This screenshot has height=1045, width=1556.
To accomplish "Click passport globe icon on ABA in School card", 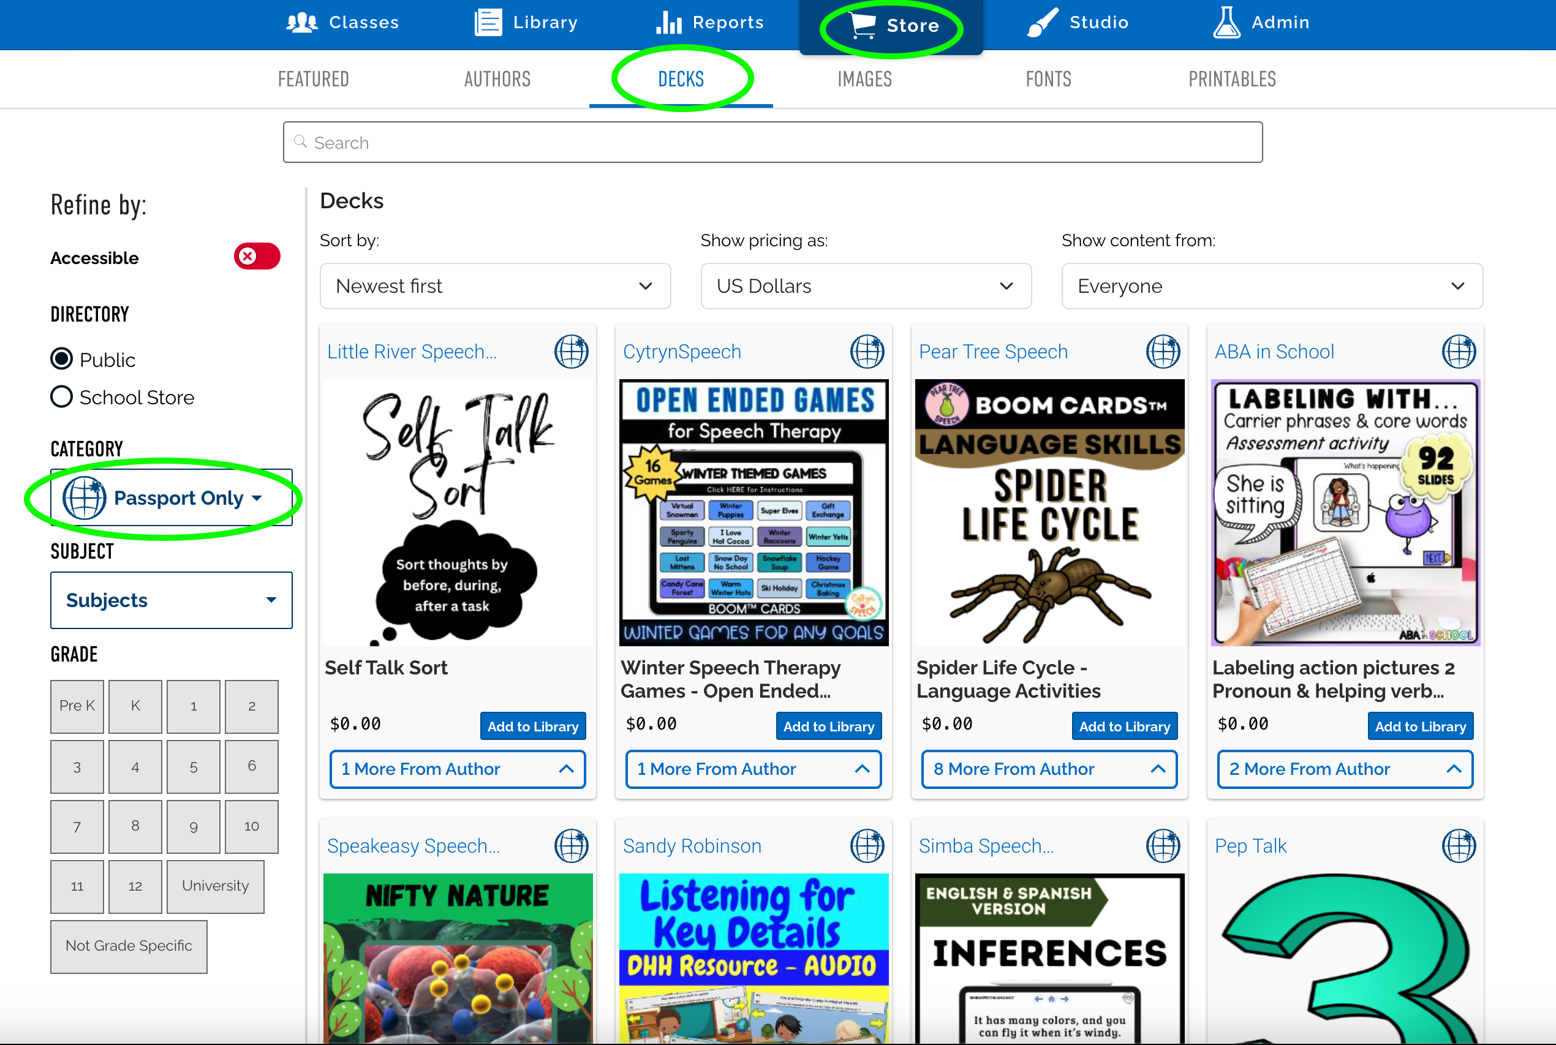I will (1458, 351).
